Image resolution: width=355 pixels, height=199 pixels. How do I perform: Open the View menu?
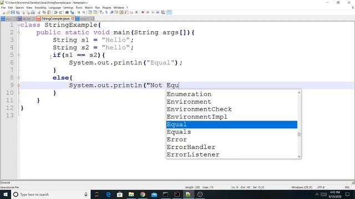[29, 8]
